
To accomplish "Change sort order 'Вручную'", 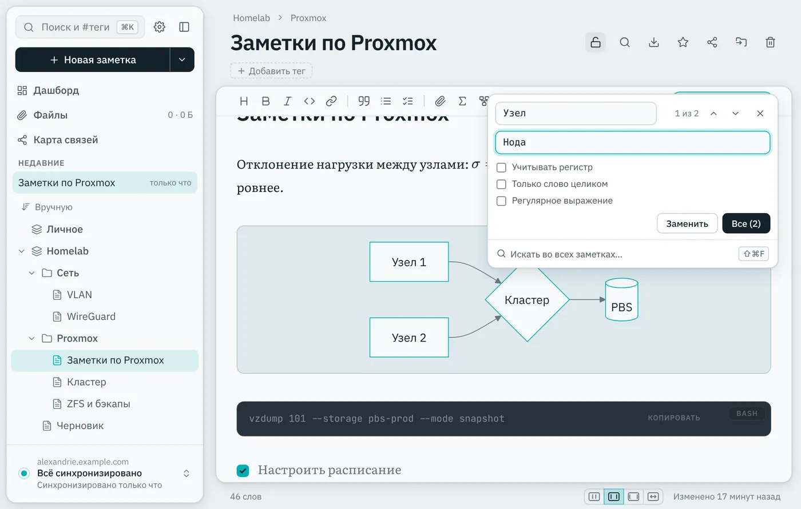I will (x=47, y=207).
